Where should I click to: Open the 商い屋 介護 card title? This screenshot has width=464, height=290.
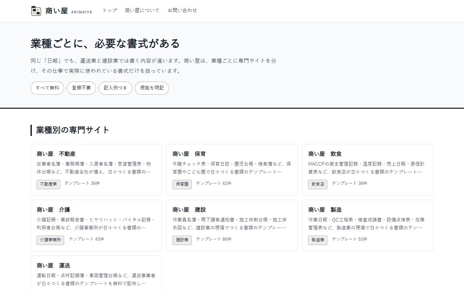[x=53, y=210]
